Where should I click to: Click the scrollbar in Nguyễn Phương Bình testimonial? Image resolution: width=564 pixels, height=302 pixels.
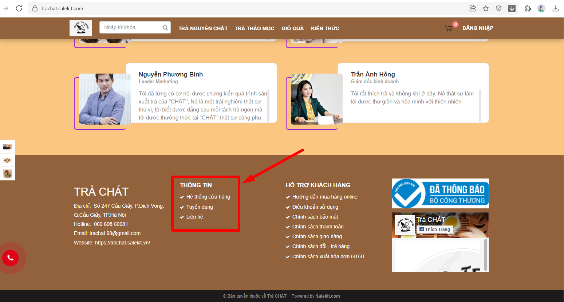pos(268,105)
